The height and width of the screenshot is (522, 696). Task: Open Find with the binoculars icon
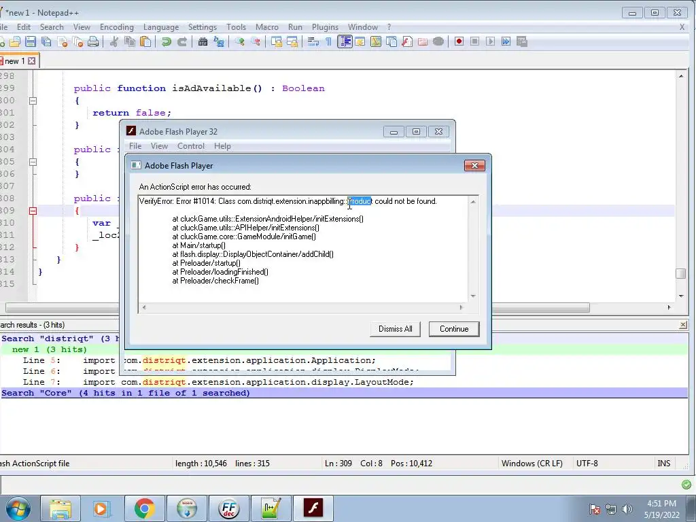[203, 41]
